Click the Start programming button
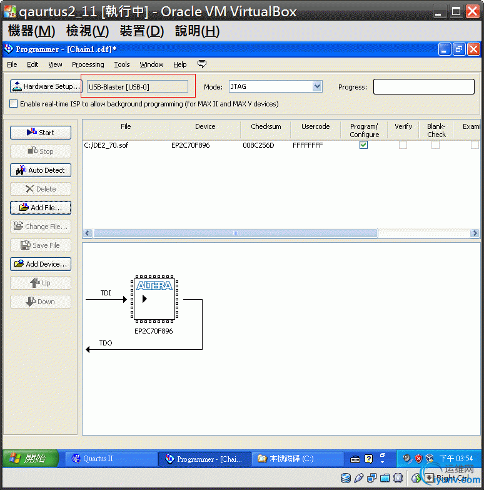The width and height of the screenshot is (484, 490). tap(41, 133)
